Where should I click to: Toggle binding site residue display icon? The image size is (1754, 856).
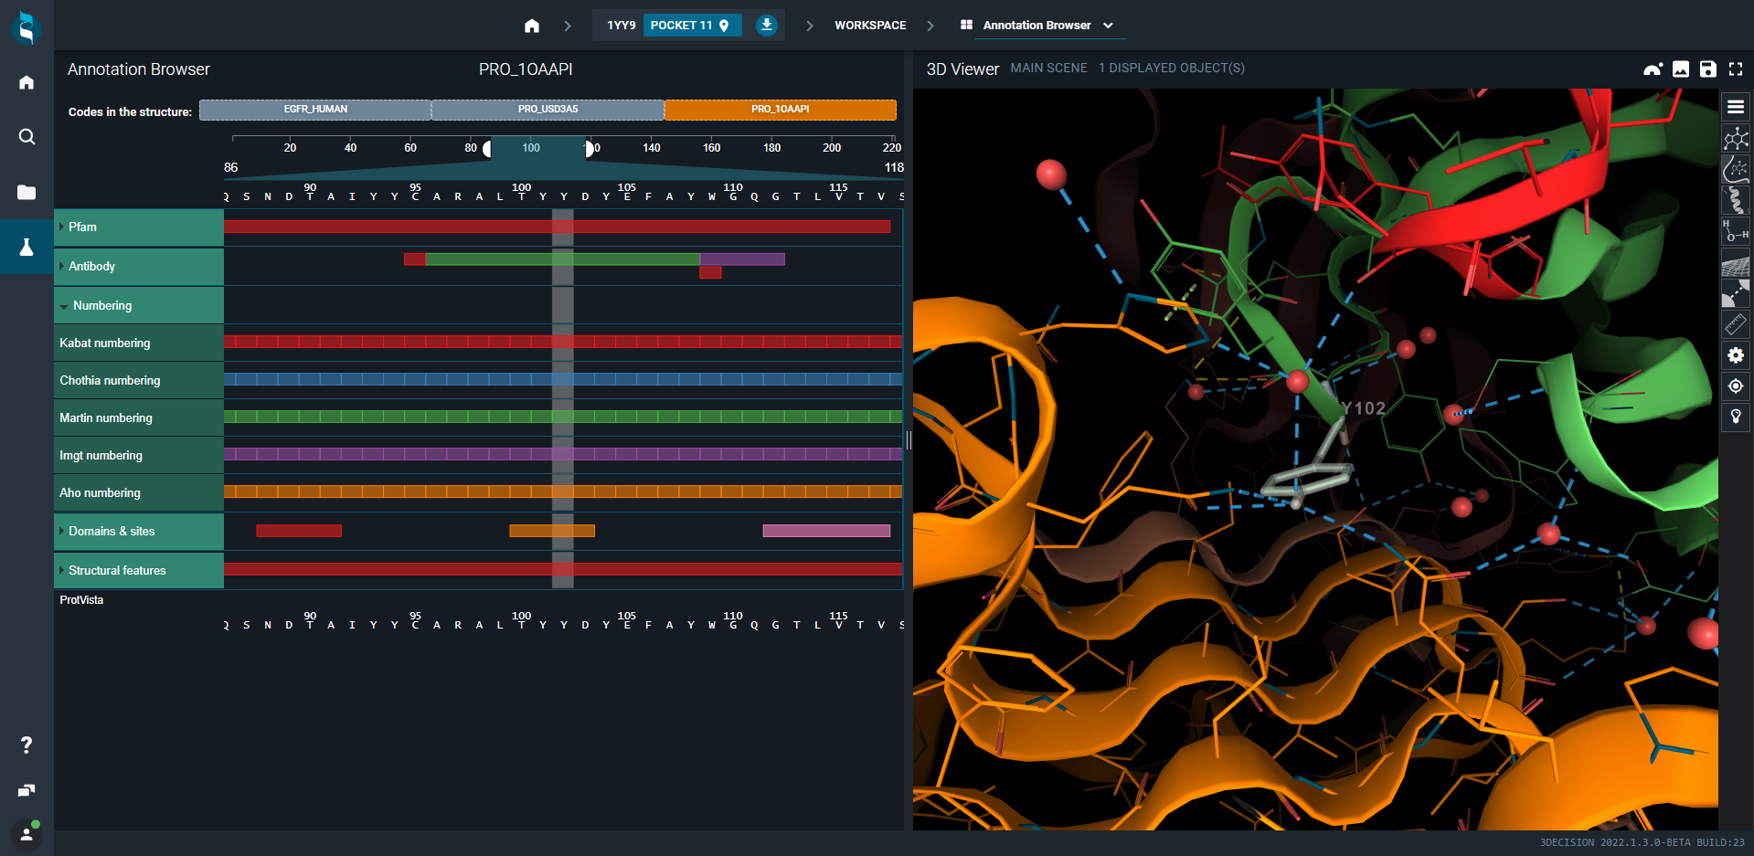[1735, 170]
